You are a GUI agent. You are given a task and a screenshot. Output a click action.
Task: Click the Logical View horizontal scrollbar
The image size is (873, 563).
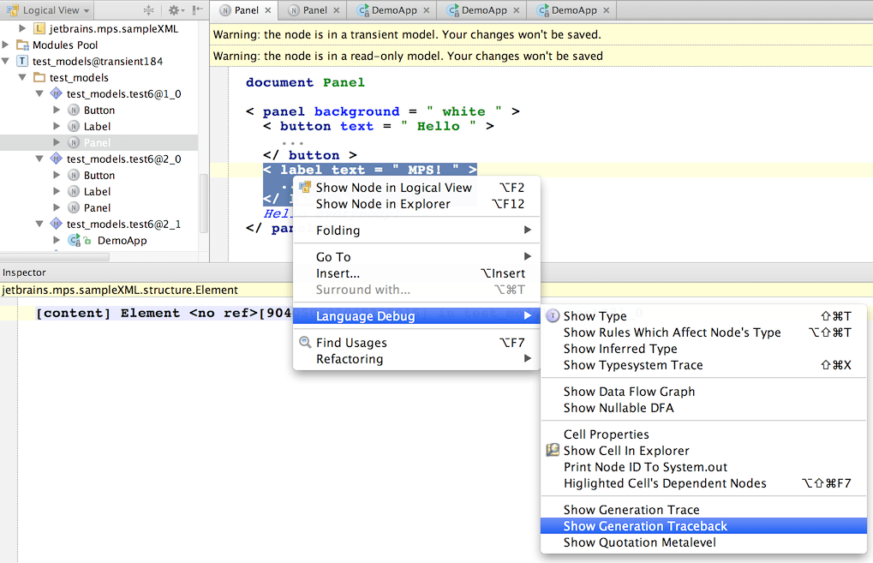55,257
